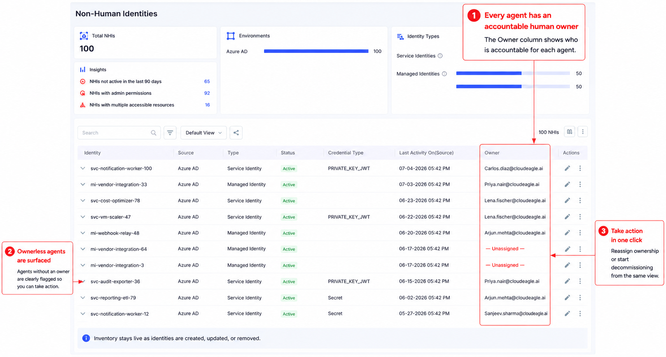Click the Managed Identities info icon

[x=444, y=74]
